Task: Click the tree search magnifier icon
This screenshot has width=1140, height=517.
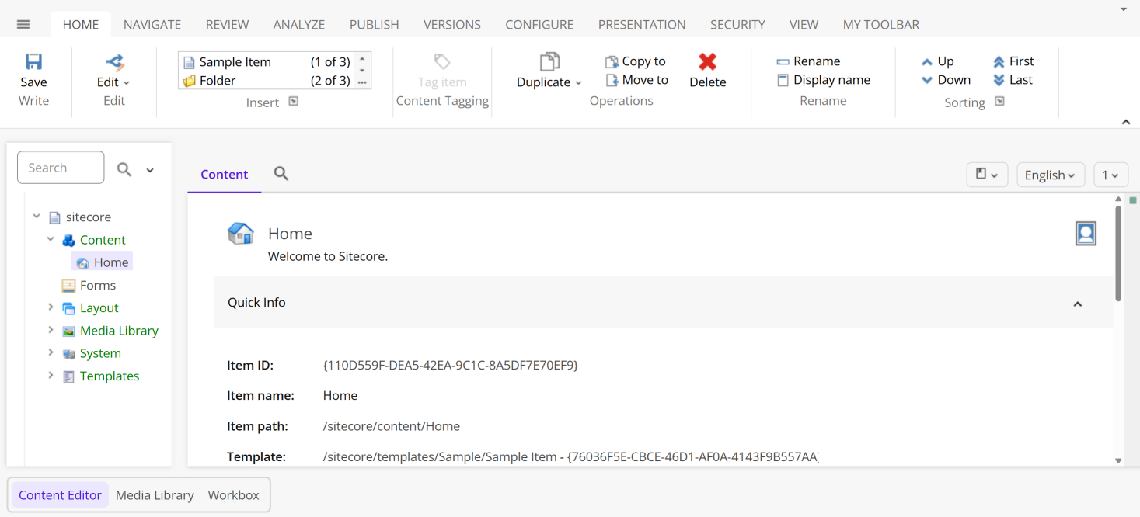Action: coord(124,169)
